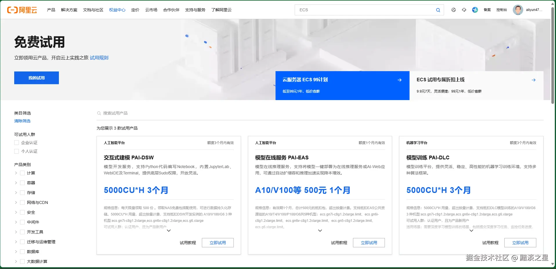Tick the 数据库 category checkbox
The image size is (556, 269).
click(22, 252)
